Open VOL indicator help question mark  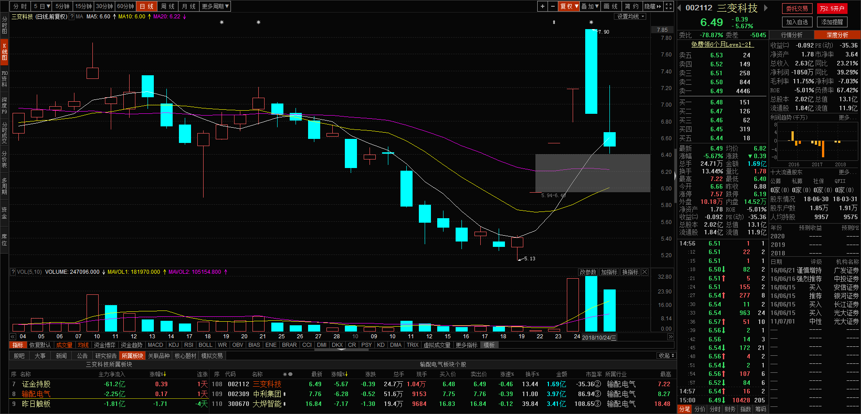(13, 272)
